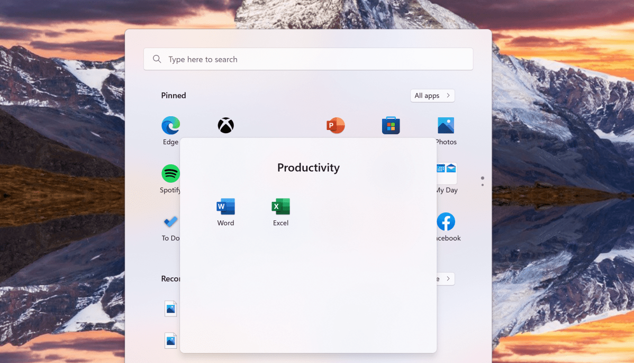Show All apps list

pos(432,96)
